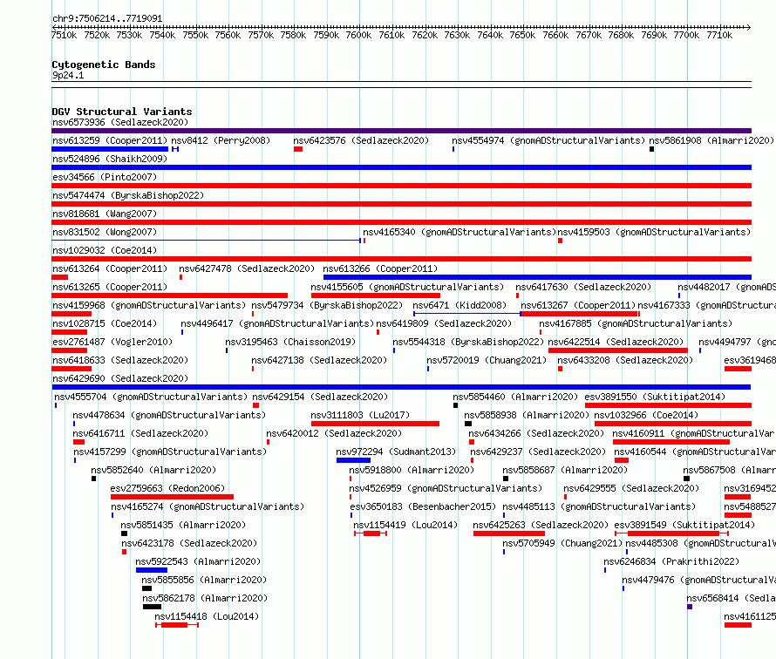Select the esv34566 (Pinto2007) label

coord(105,177)
